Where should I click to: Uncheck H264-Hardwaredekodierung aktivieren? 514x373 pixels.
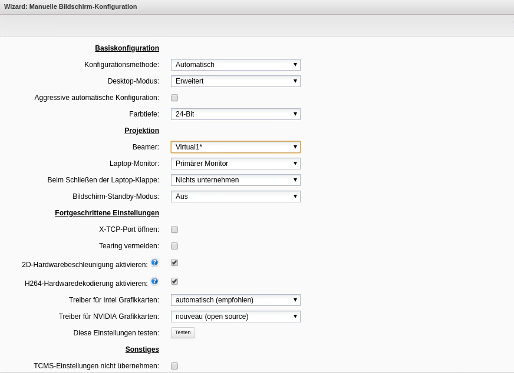pyautogui.click(x=174, y=281)
